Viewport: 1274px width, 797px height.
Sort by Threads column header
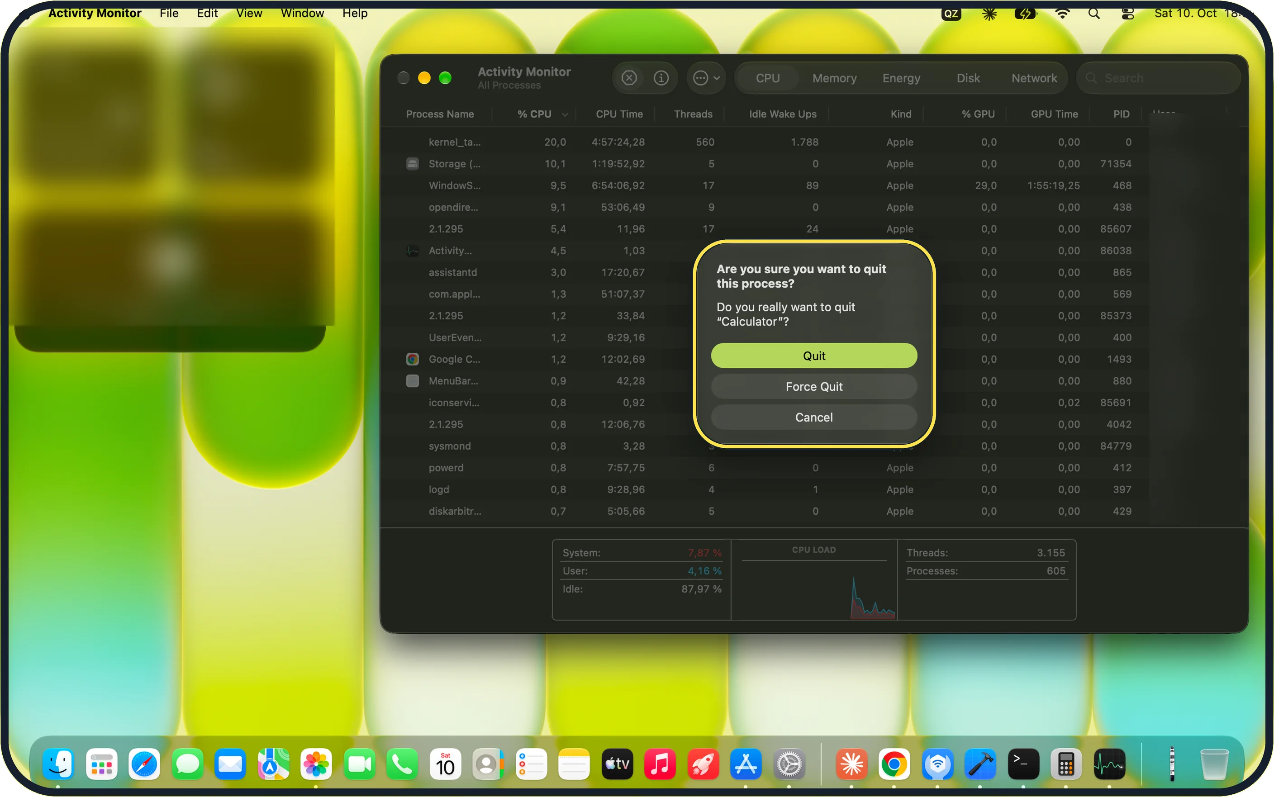point(693,114)
